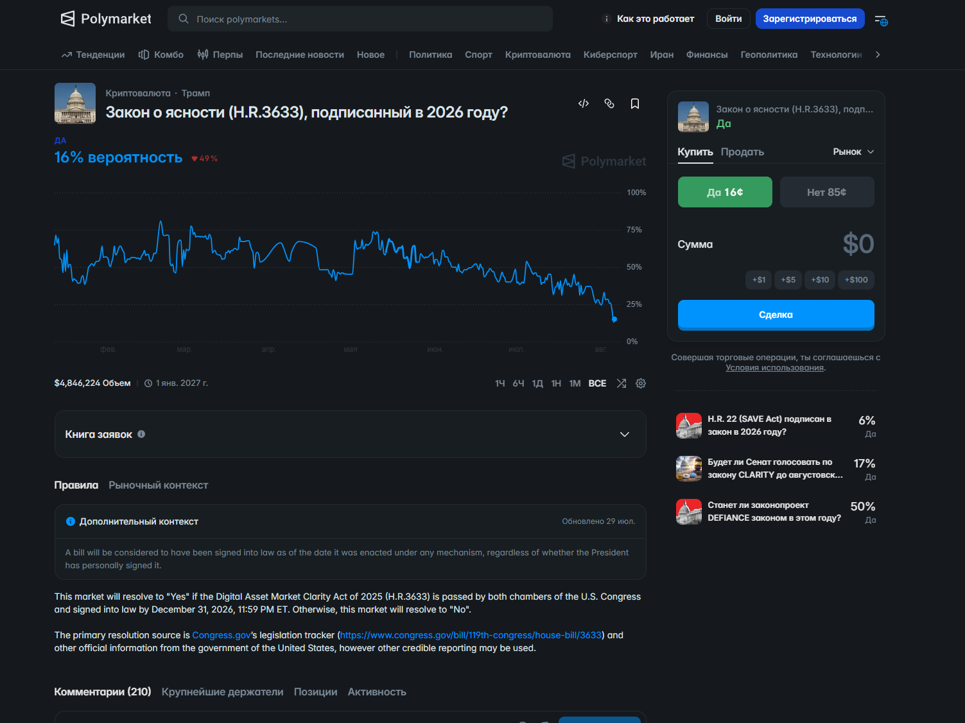Click the search magnifier icon
Screen dimensions: 965x723
pyautogui.click(x=184, y=19)
